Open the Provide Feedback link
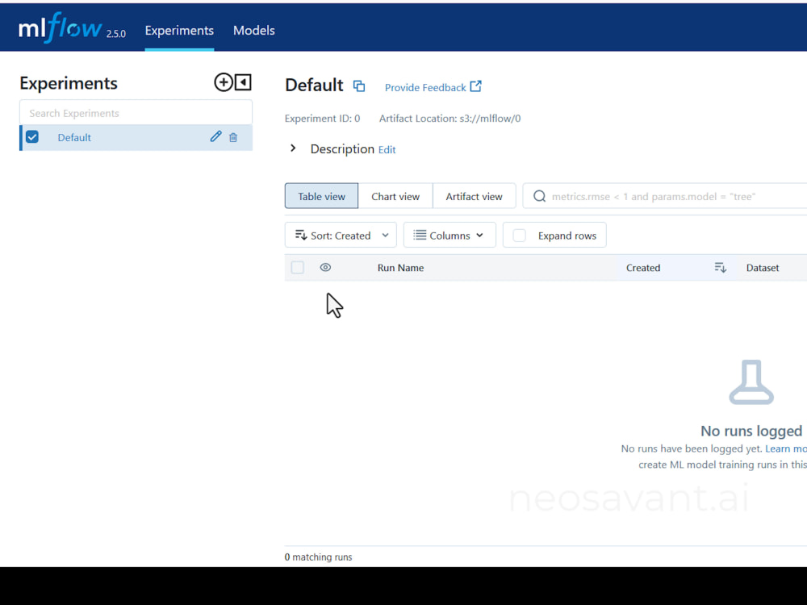 pos(425,87)
